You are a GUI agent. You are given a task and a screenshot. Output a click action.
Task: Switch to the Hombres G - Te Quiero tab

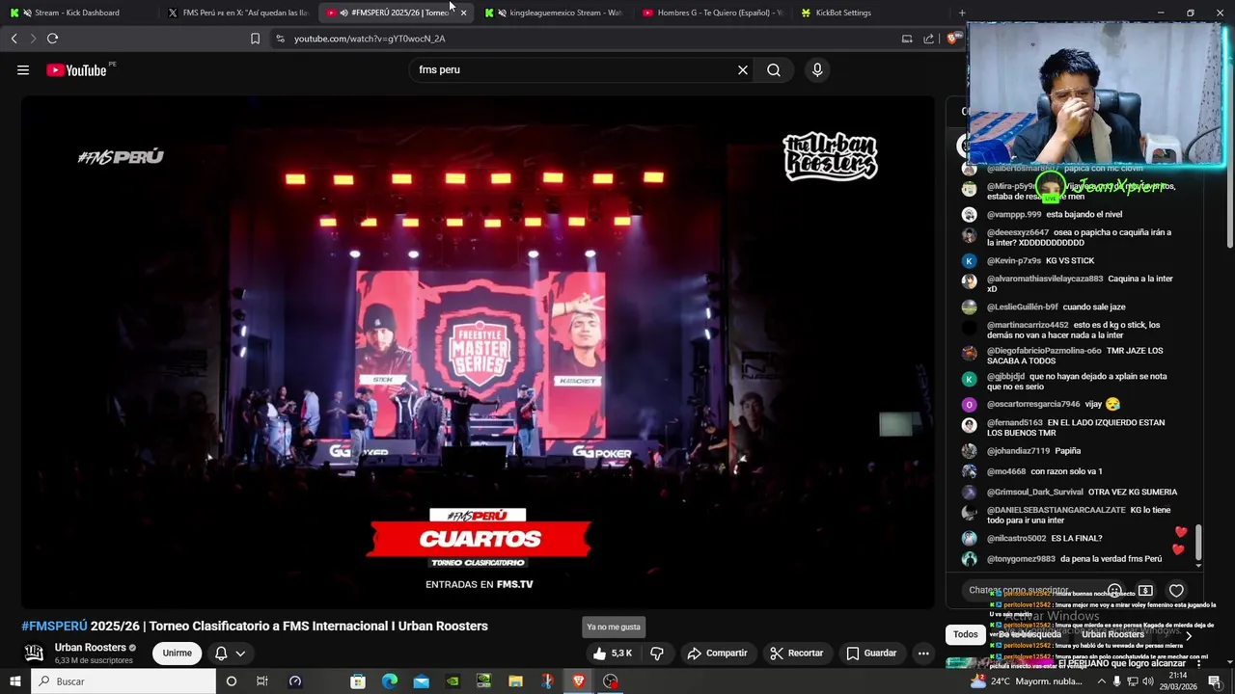[x=712, y=13]
